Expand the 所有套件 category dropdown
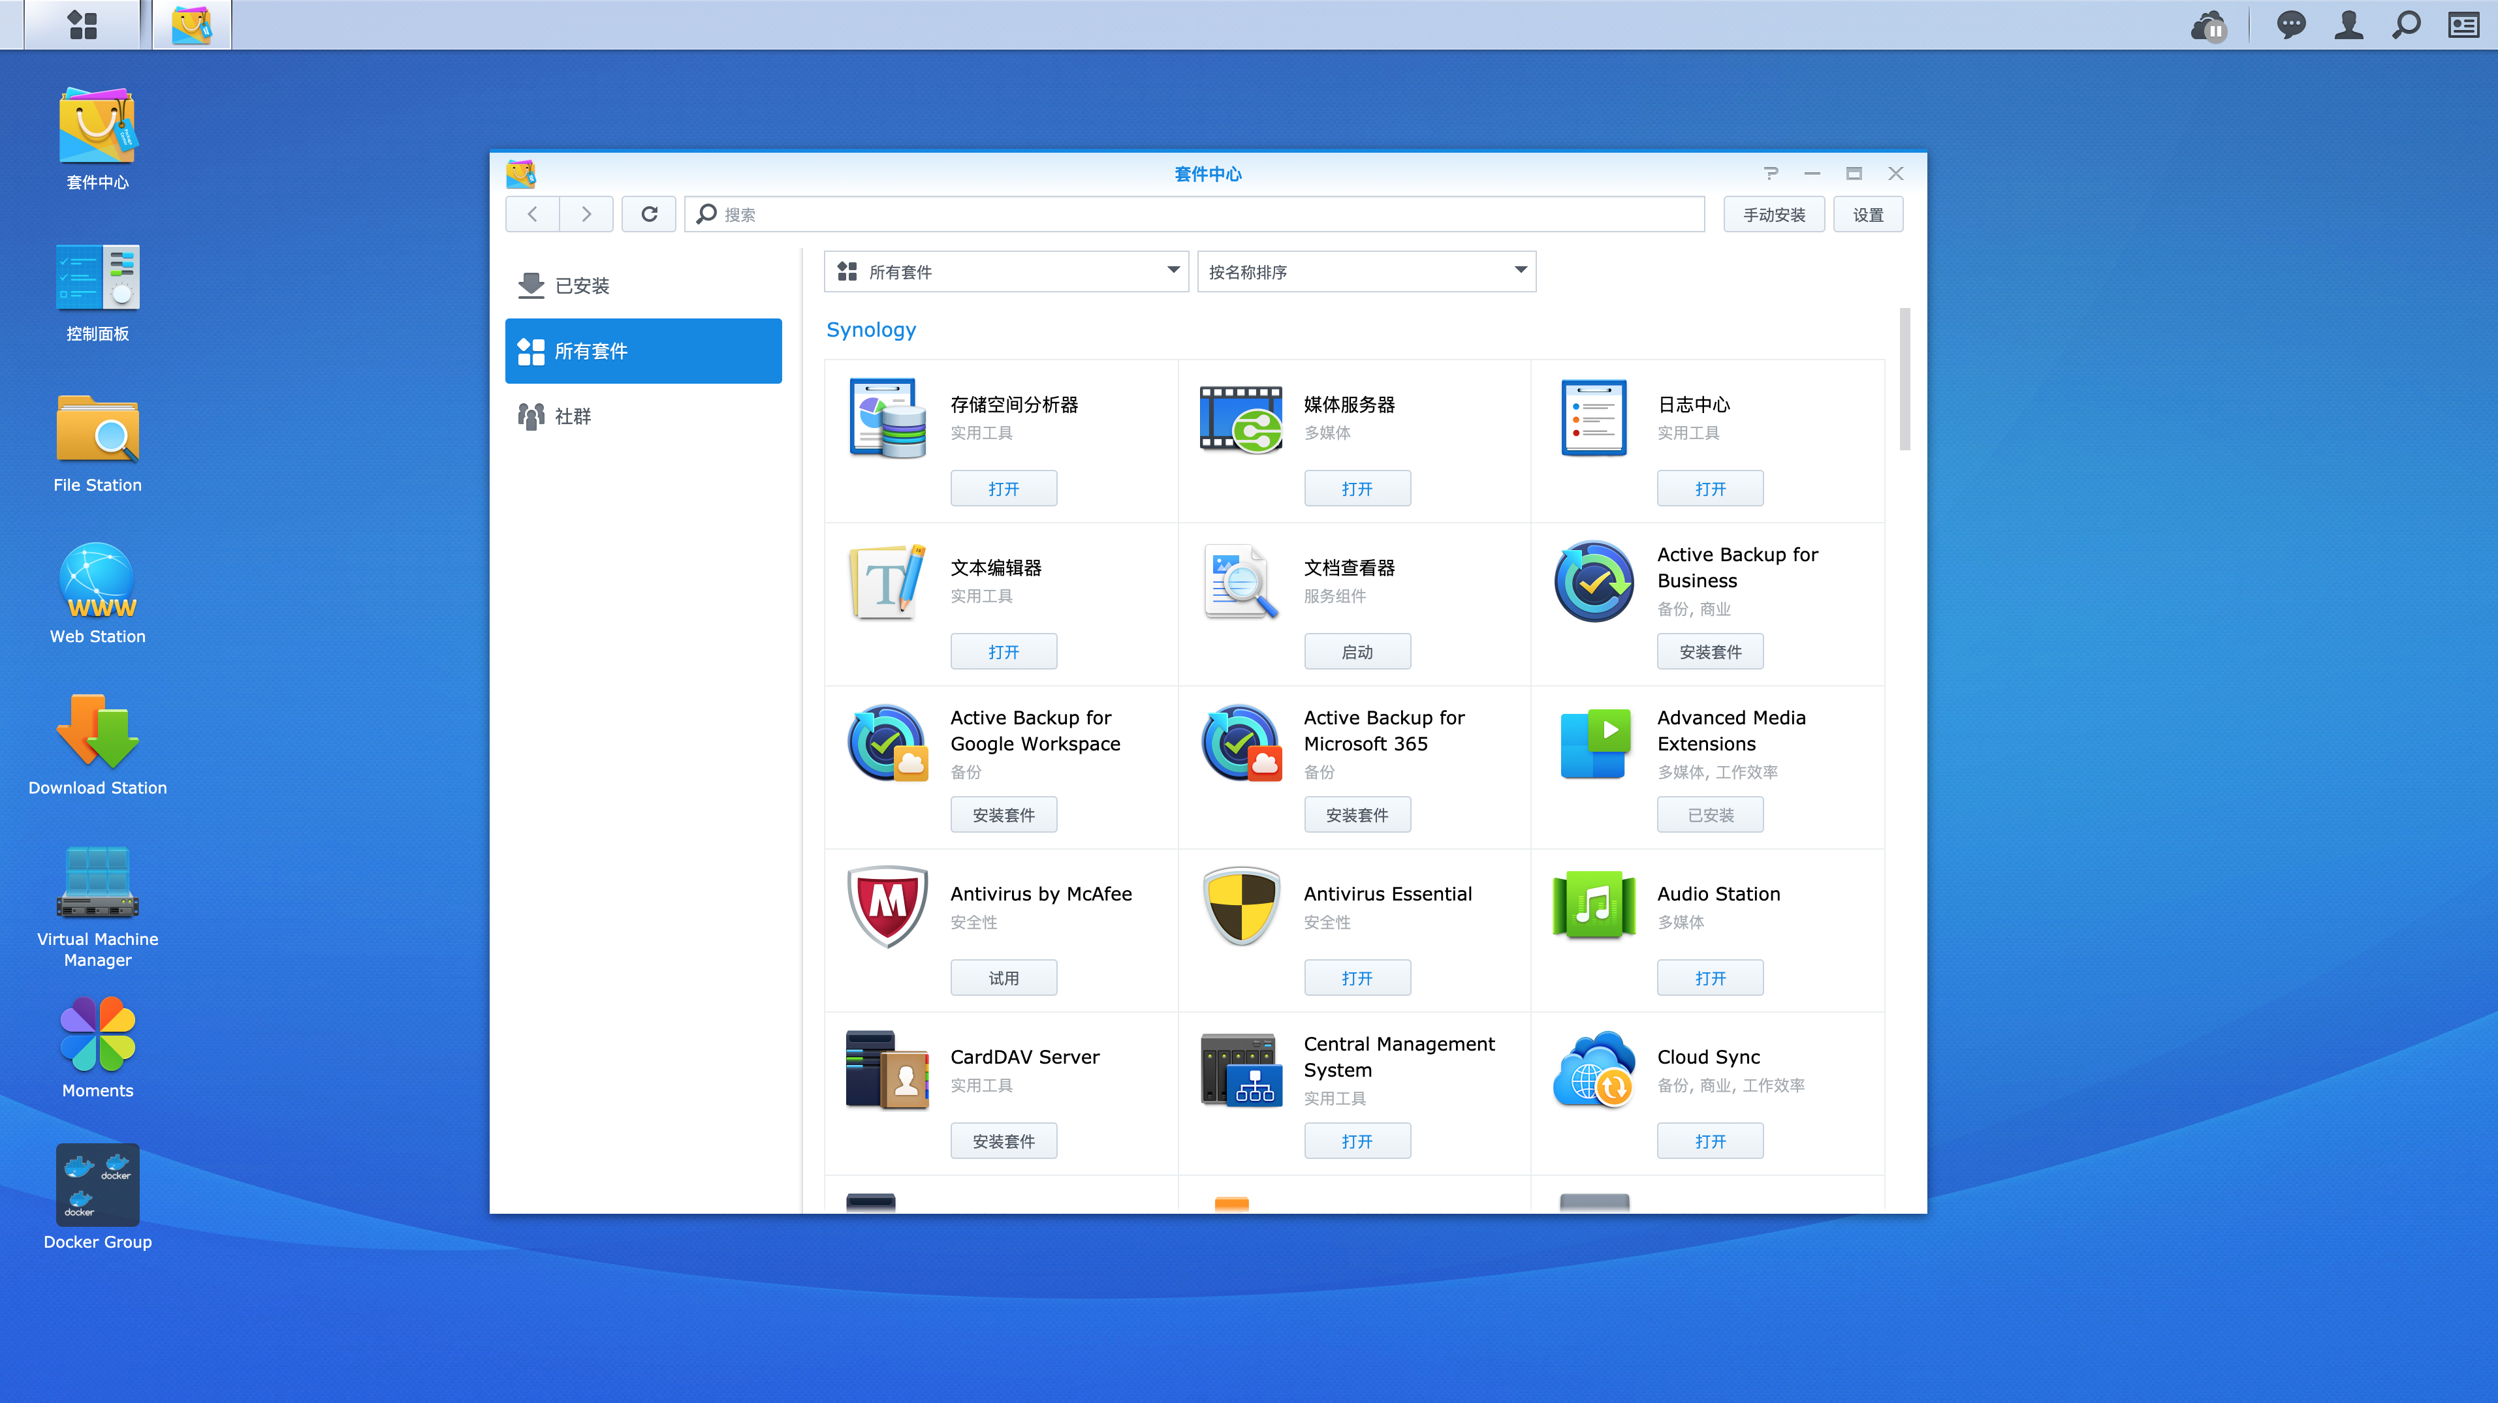2498x1403 pixels. [x=1007, y=271]
